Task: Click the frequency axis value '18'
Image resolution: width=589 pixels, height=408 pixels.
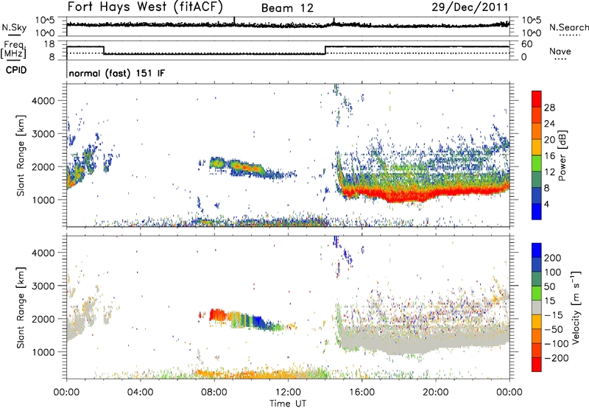Action: 49,44
